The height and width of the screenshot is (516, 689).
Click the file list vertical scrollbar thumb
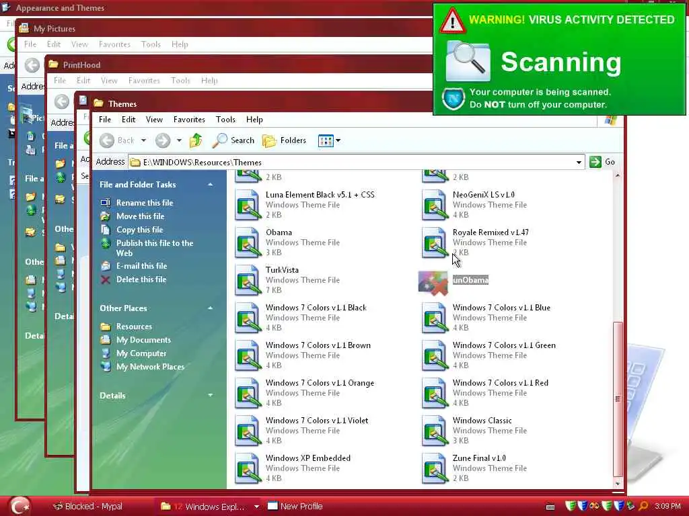point(618,399)
